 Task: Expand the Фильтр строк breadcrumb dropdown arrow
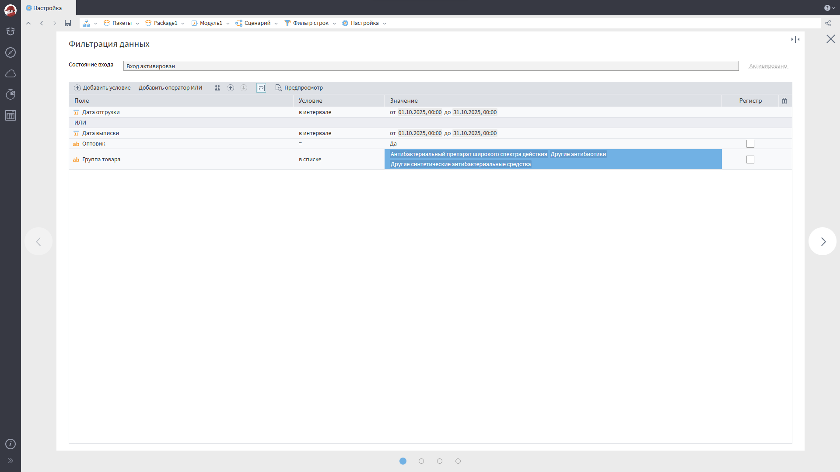pos(334,24)
